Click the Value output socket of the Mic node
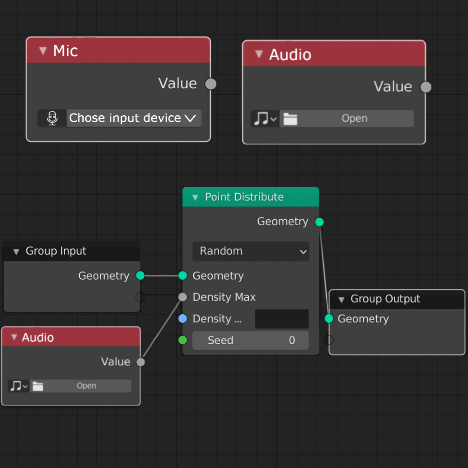Image resolution: width=468 pixels, height=468 pixels. point(211,84)
